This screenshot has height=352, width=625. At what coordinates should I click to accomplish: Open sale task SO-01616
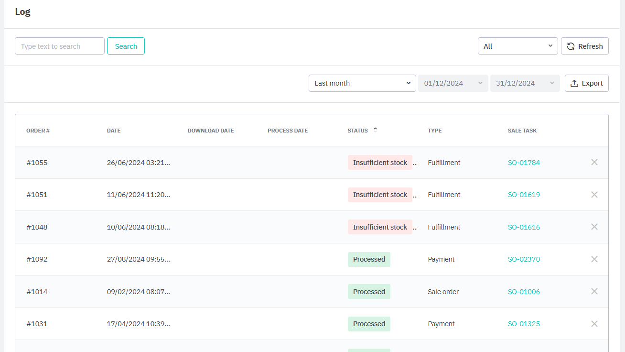(x=524, y=227)
